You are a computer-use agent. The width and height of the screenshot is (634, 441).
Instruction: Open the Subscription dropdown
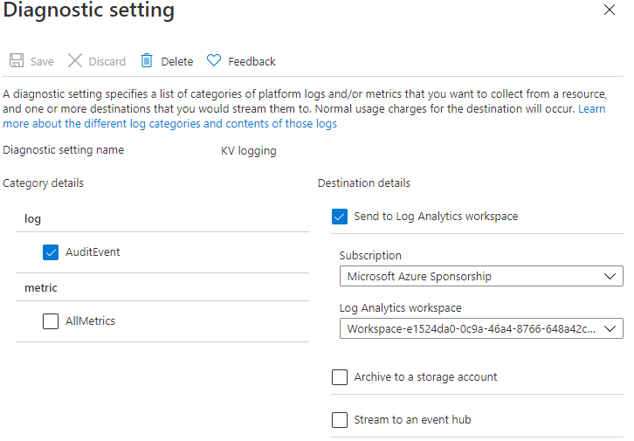point(480,277)
